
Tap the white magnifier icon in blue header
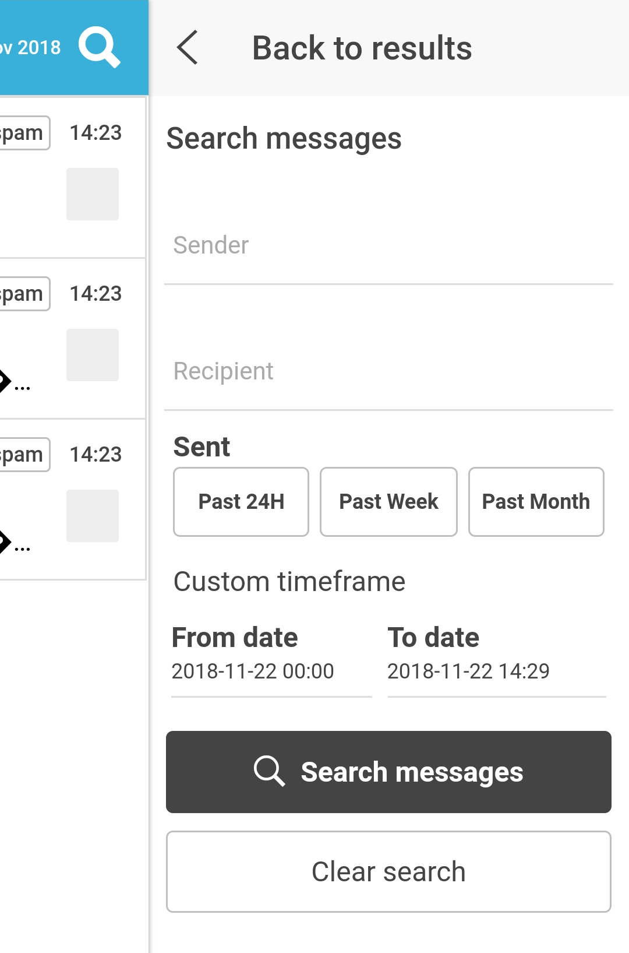(x=99, y=47)
